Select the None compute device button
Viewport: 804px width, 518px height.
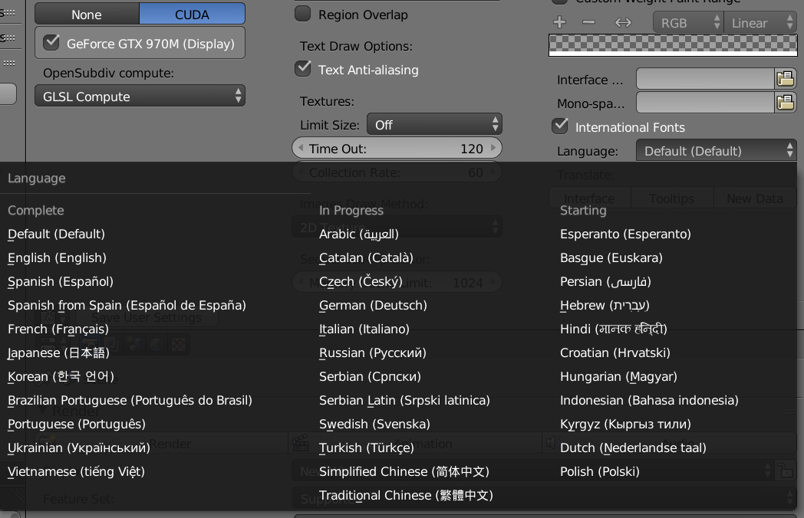(87, 15)
